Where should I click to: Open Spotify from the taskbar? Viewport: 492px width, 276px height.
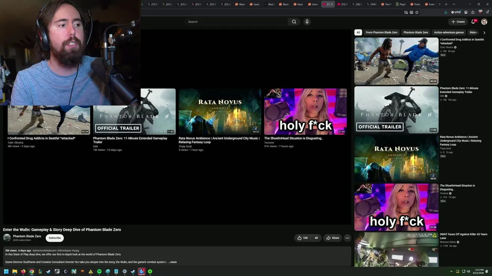[99, 271]
